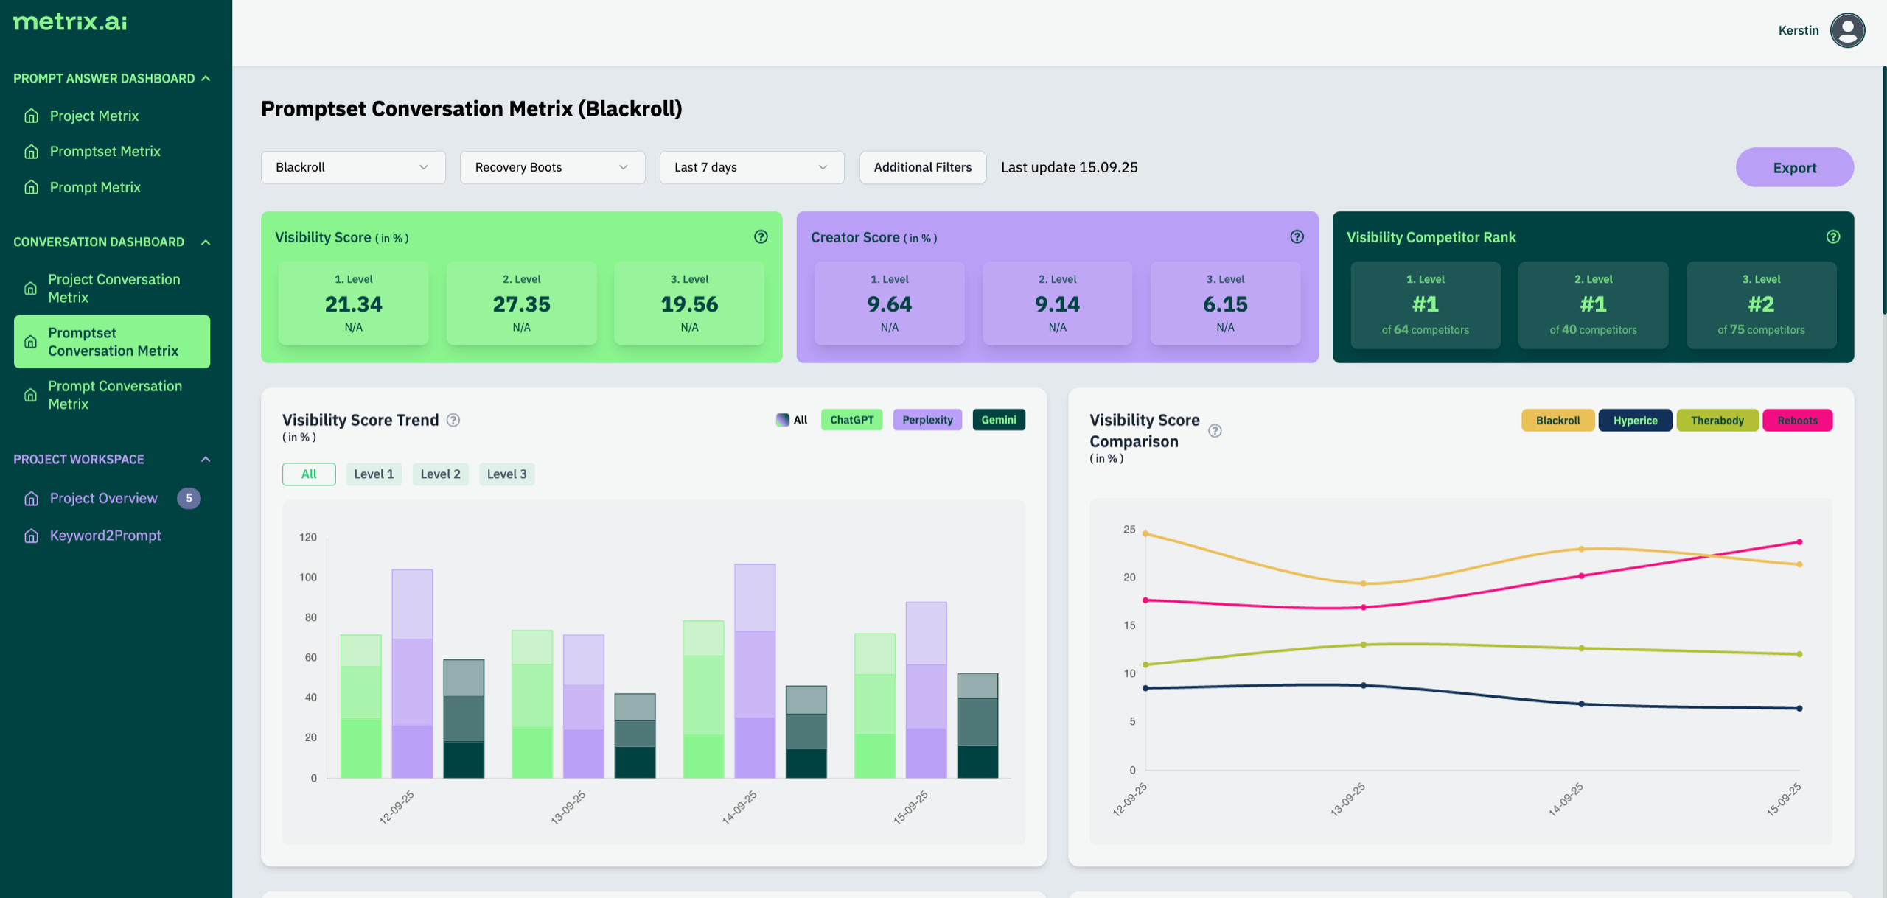Toggle Rebouts line in comparison chart

coord(1796,421)
